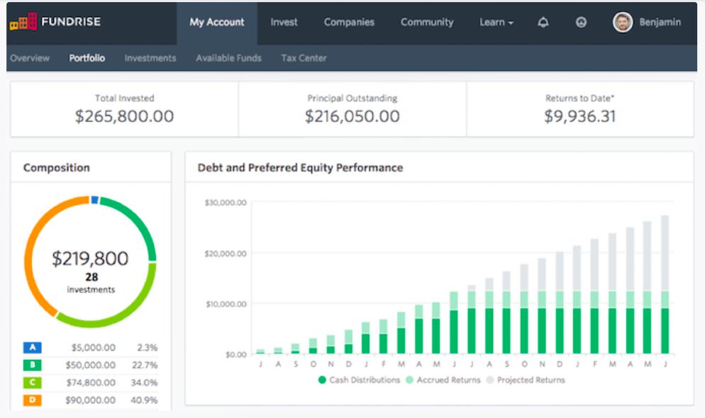The image size is (705, 418).
Task: Select the orange D rating badge
Action: 32,401
